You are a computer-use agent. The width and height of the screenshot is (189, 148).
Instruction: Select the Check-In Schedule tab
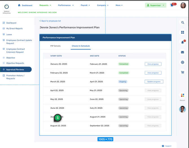click(x=81, y=46)
